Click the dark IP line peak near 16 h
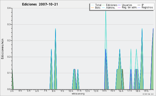This screenshot has width=156, height=96. (122, 69)
